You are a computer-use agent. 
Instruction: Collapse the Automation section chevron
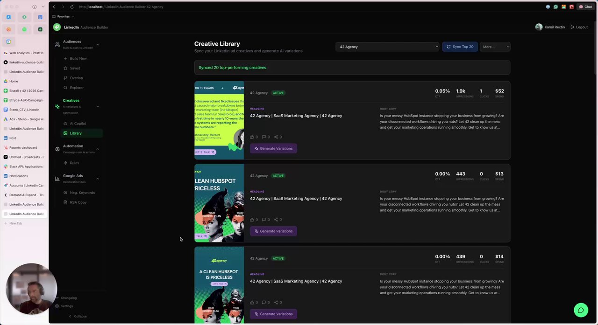[98, 149]
